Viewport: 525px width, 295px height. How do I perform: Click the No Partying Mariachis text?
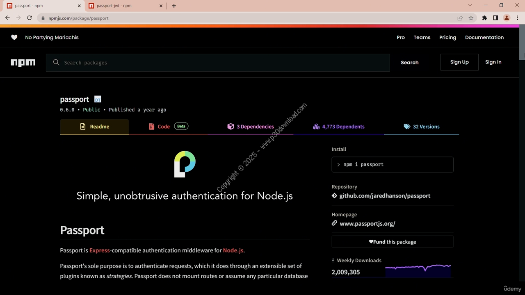(x=52, y=37)
